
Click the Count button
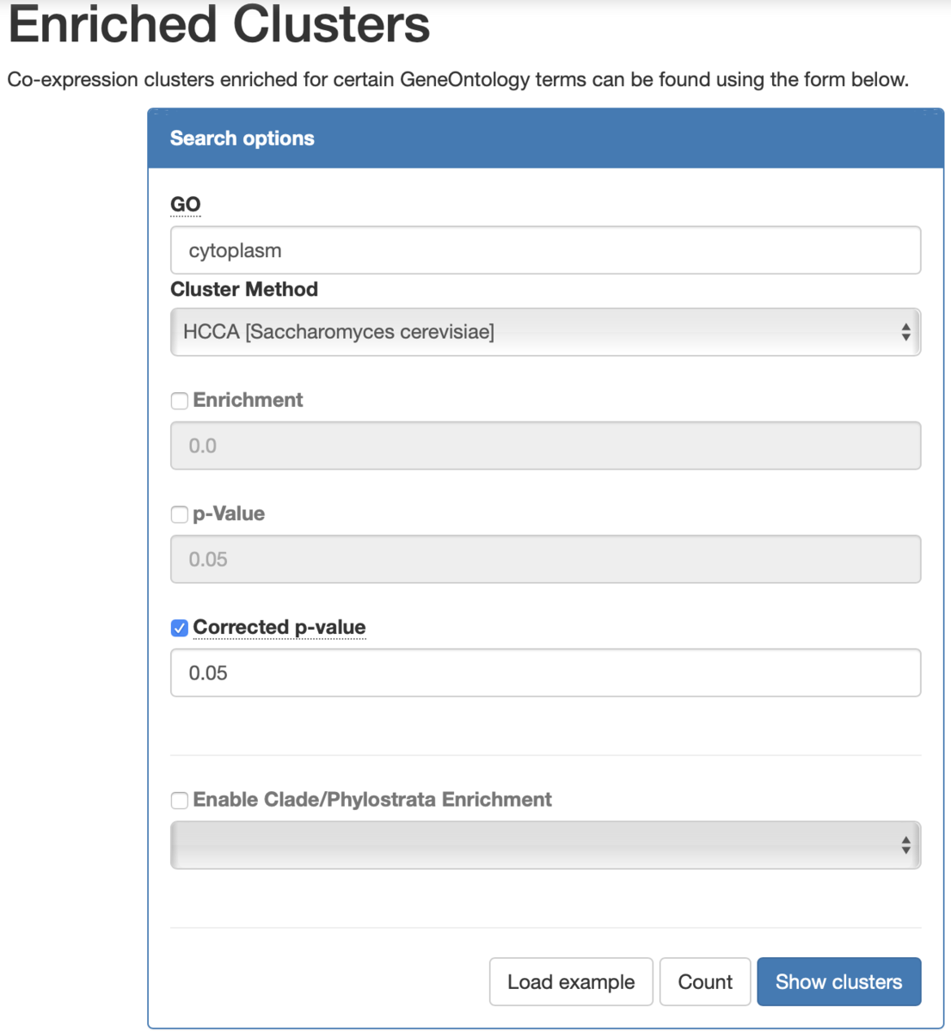click(x=705, y=982)
